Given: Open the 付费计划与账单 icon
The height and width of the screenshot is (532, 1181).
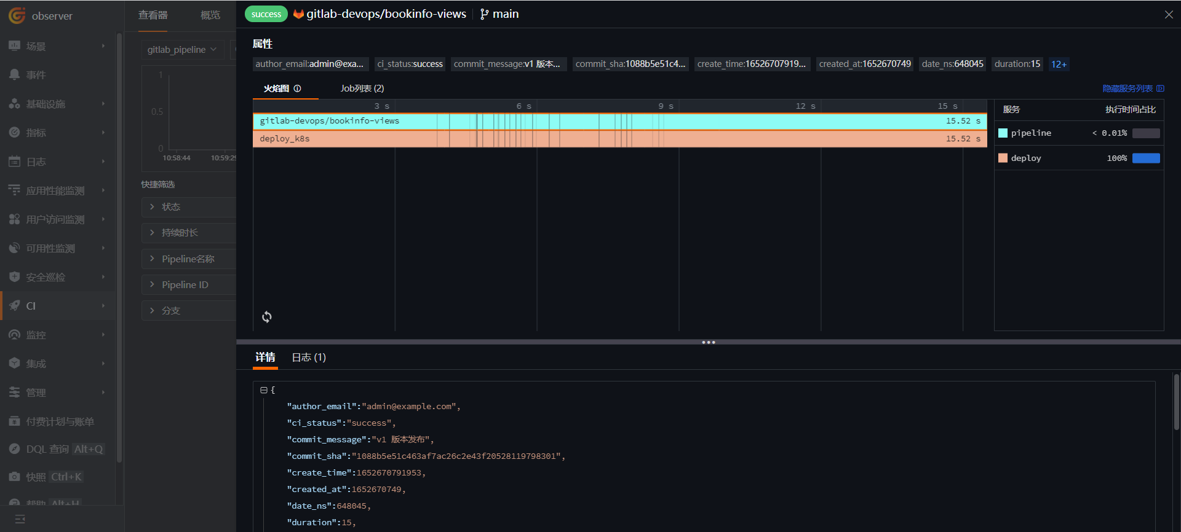Looking at the screenshot, I should (x=14, y=421).
